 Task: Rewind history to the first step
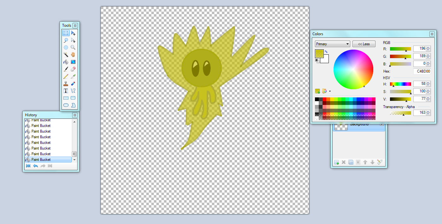28,166
